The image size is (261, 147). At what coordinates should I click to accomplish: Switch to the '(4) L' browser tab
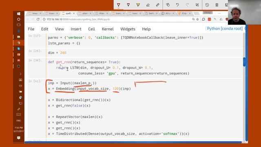168,13
